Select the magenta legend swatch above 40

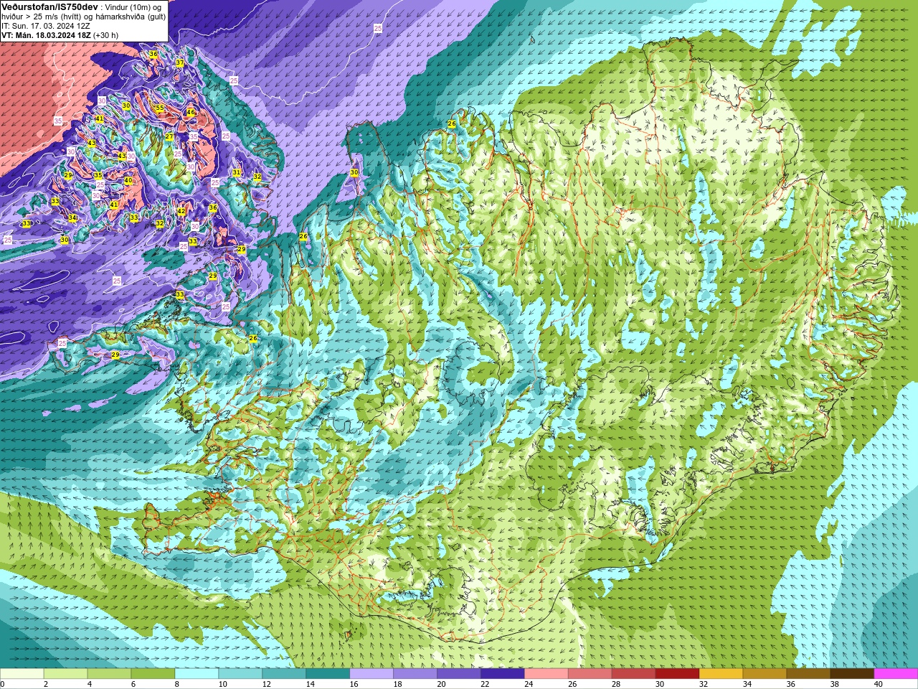[896, 674]
